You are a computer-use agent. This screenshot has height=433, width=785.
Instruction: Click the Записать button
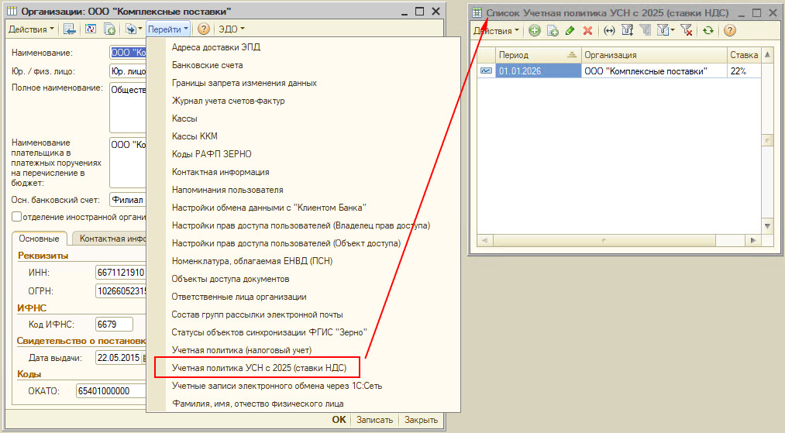pos(374,420)
